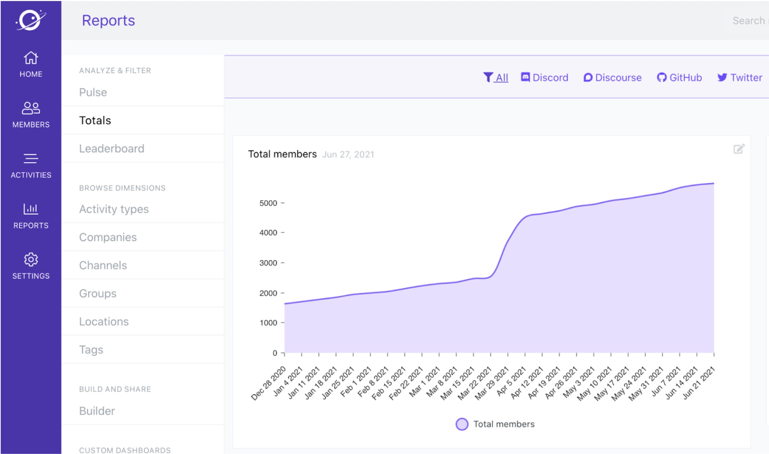Click the Search field

748,21
